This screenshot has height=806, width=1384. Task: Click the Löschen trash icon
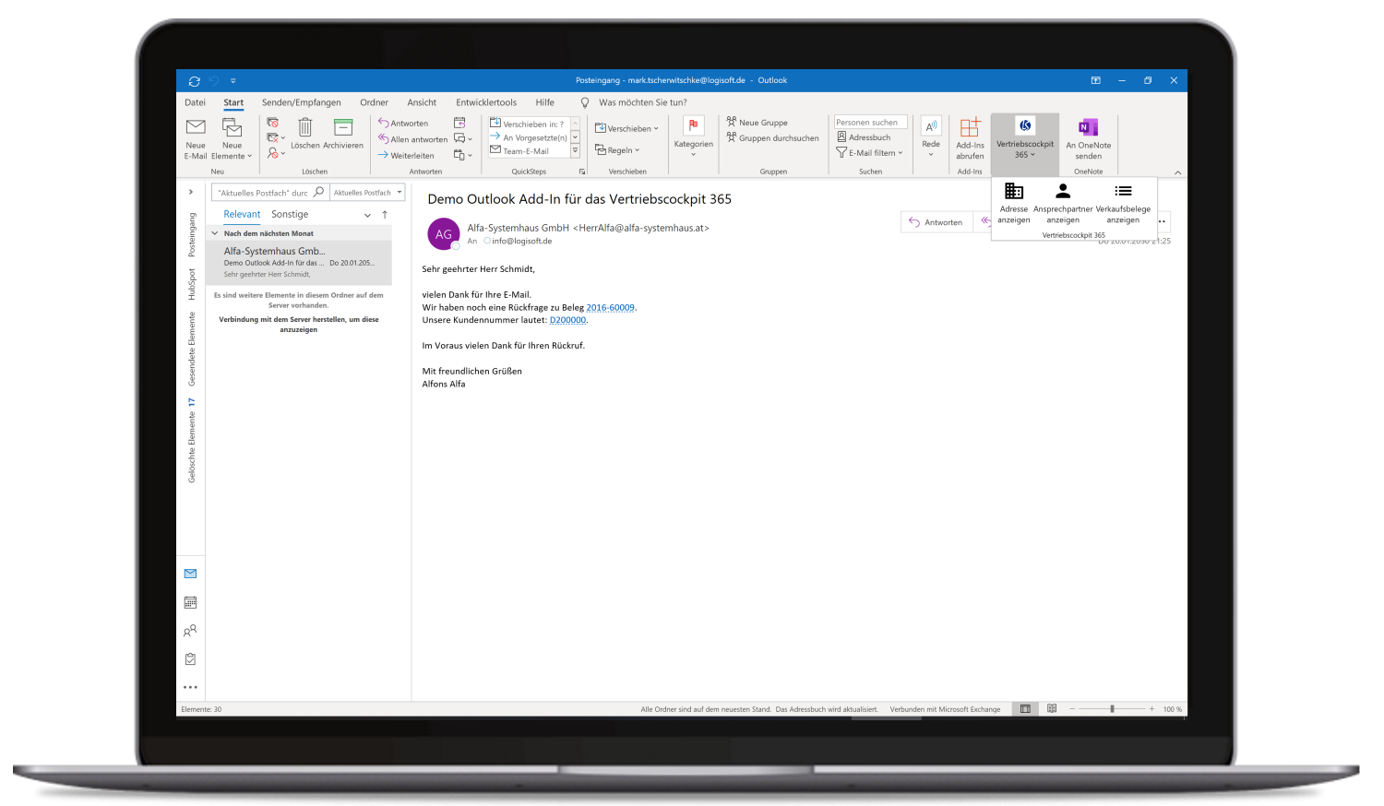pyautogui.click(x=304, y=126)
